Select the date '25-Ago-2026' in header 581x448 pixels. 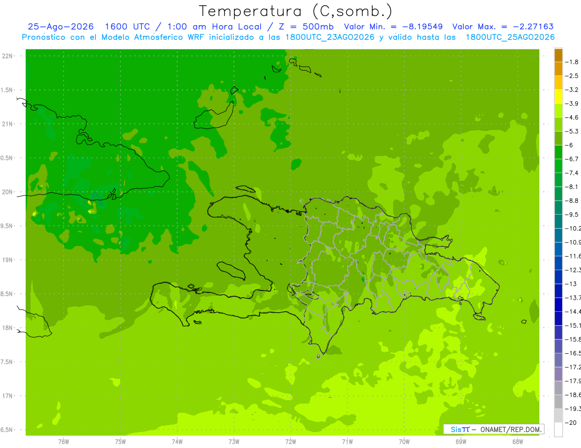click(61, 27)
